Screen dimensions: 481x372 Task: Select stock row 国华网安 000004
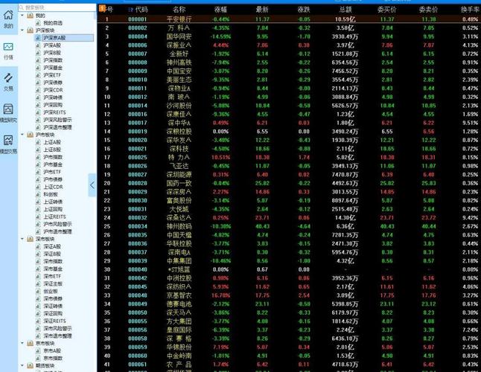pyautogui.click(x=289, y=36)
